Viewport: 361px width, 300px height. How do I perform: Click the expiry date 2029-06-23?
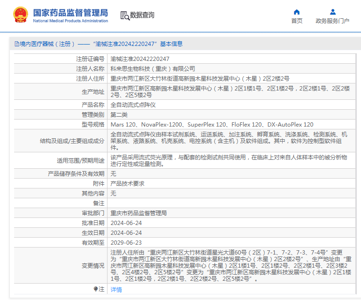click(x=126, y=243)
